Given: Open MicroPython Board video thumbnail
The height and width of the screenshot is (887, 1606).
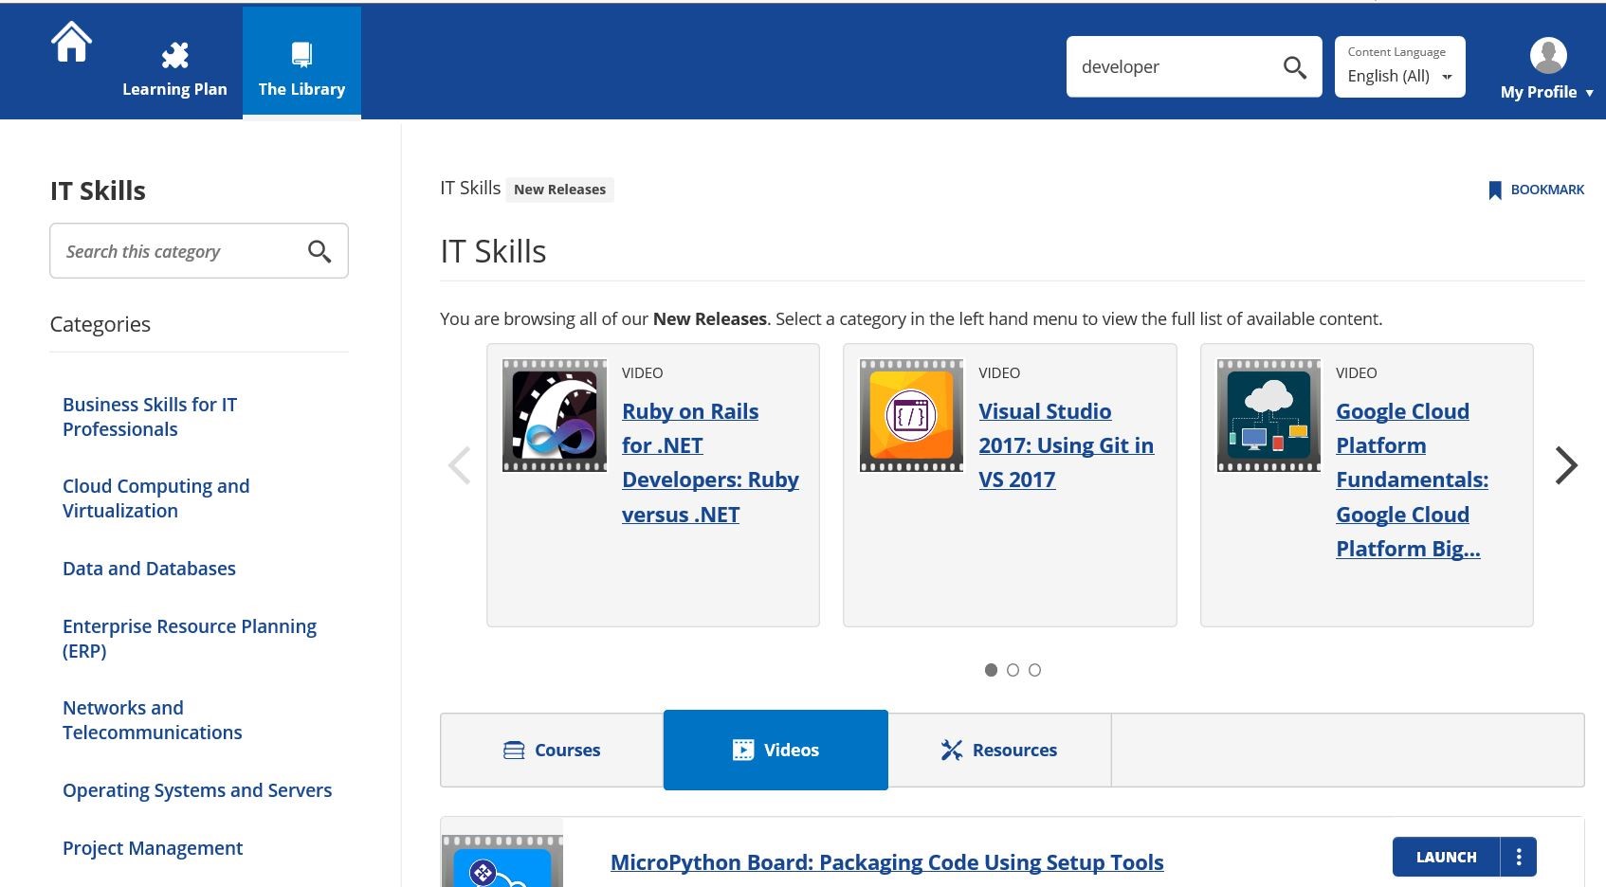Looking at the screenshot, I should (x=502, y=860).
